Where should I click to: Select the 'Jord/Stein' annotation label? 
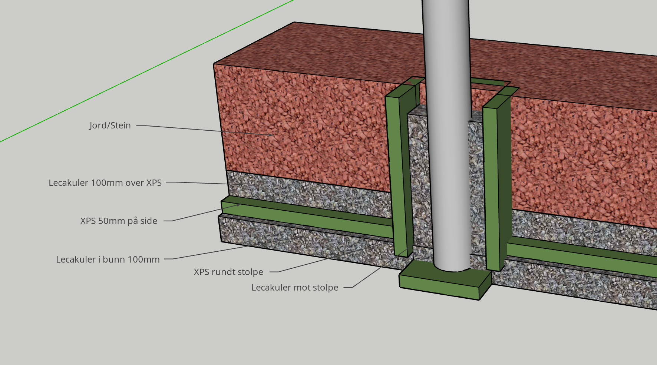point(110,125)
